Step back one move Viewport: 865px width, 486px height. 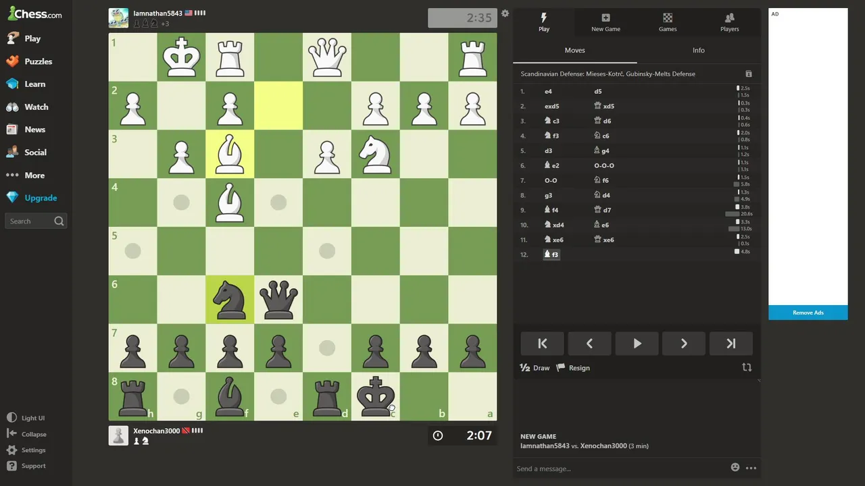tap(589, 344)
